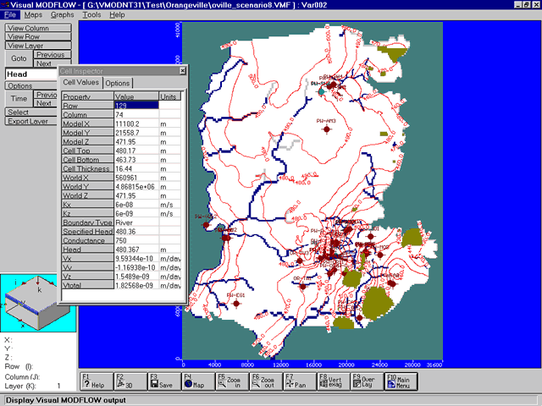Click the View Layer button
This screenshot has height=406, width=542.
[x=38, y=46]
